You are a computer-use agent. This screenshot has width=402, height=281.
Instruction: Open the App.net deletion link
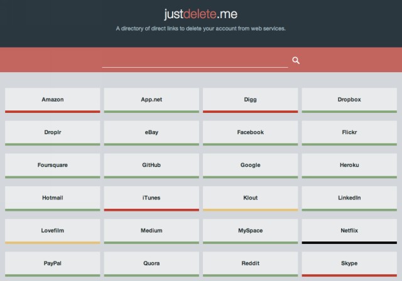point(151,100)
